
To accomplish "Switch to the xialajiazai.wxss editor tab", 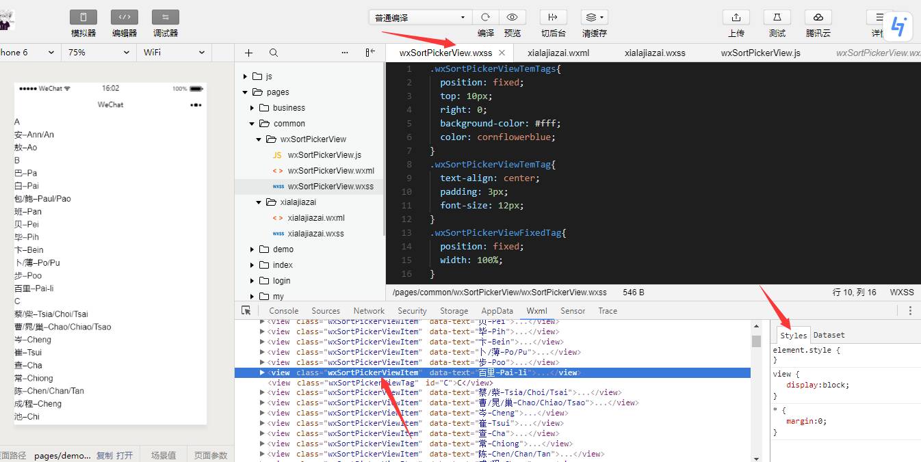I will coord(655,53).
